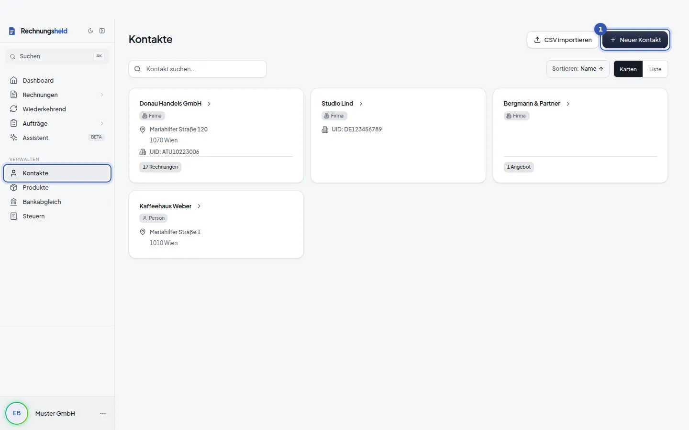Click the Muster GmbH account name
This screenshot has width=689, height=430.
tap(55, 414)
